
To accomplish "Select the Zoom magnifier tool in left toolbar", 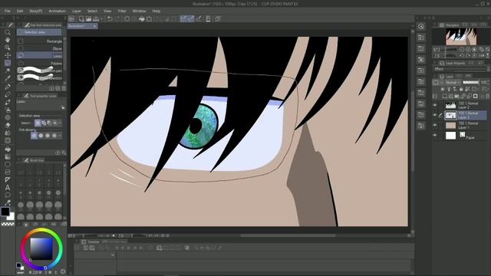I will [x=8, y=32].
